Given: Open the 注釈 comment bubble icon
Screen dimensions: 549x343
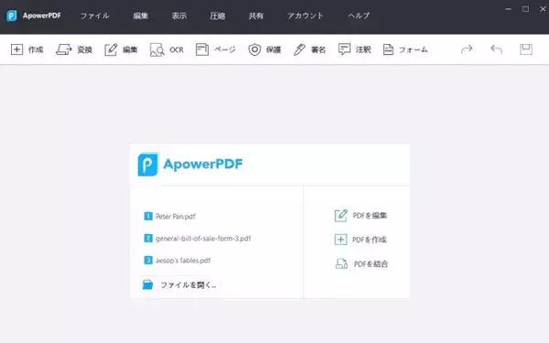Looking at the screenshot, I should point(344,49).
